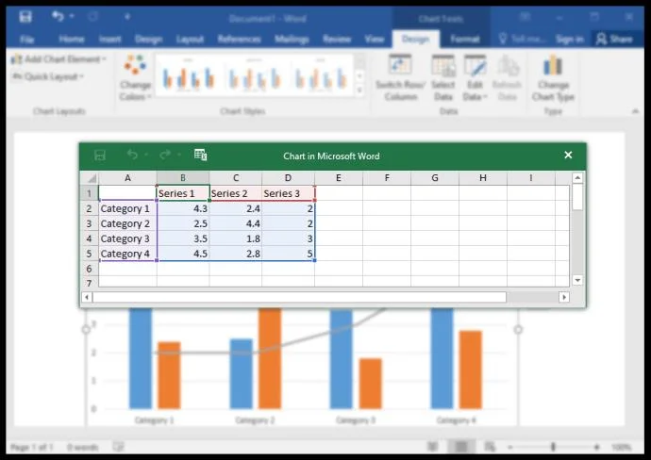Click the Read Mode view icon
The image size is (651, 460).
point(433,447)
